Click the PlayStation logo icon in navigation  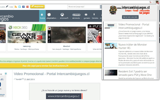(49, 14)
